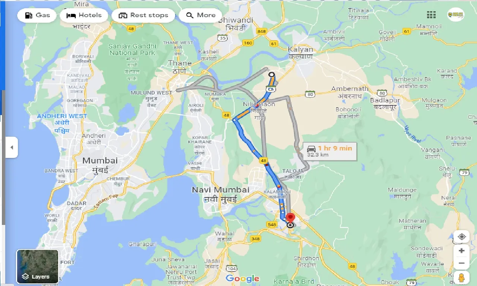This screenshot has height=286, width=477.
Task: Click the red destination pin marker
Action: [x=291, y=218]
